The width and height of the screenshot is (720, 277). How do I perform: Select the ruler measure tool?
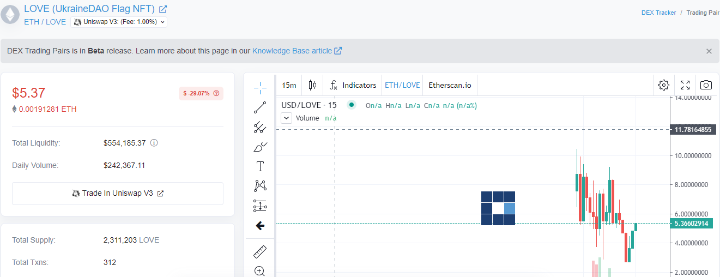[260, 252]
